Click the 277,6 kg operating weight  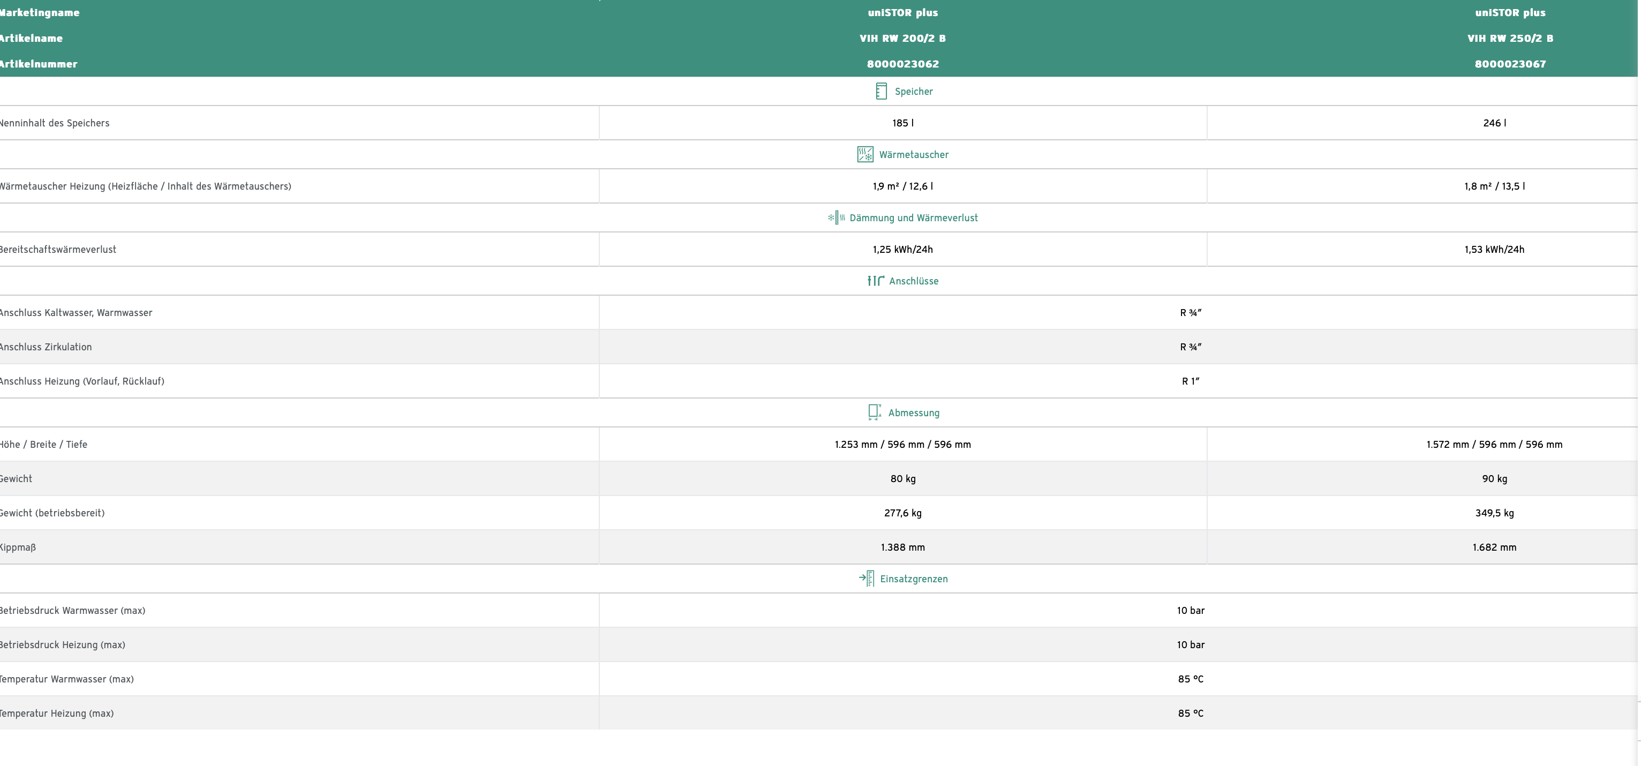(x=902, y=513)
